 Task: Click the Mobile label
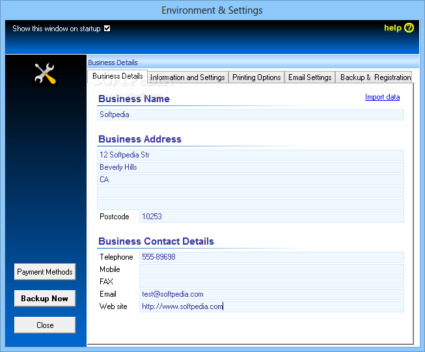[x=110, y=269]
